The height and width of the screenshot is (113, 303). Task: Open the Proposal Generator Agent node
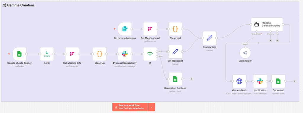tap(267, 24)
